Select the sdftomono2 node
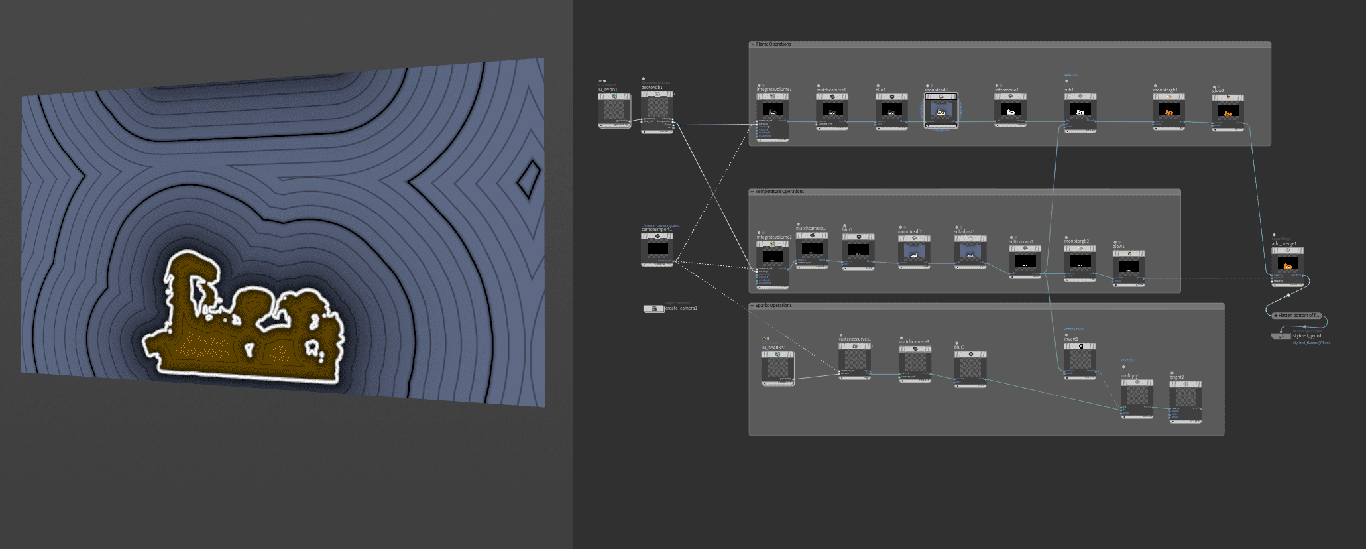Image resolution: width=1366 pixels, height=549 pixels. point(1026,262)
